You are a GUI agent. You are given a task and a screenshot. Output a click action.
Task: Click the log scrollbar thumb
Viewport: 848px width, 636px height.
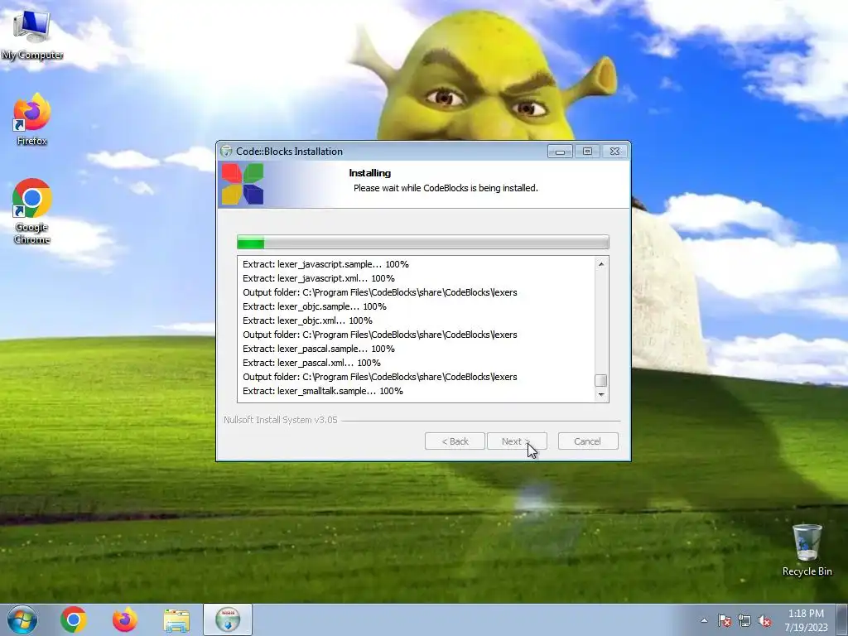coord(601,380)
